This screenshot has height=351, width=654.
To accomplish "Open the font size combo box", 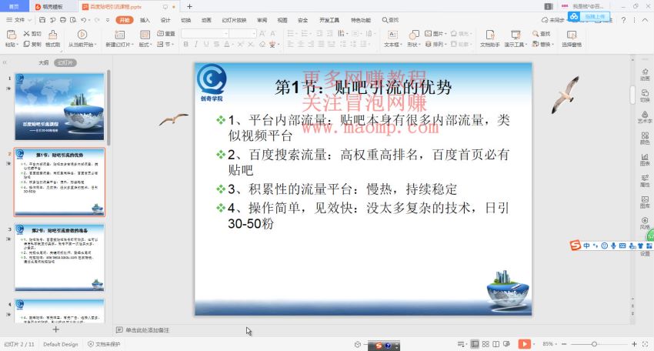I will click(242, 33).
